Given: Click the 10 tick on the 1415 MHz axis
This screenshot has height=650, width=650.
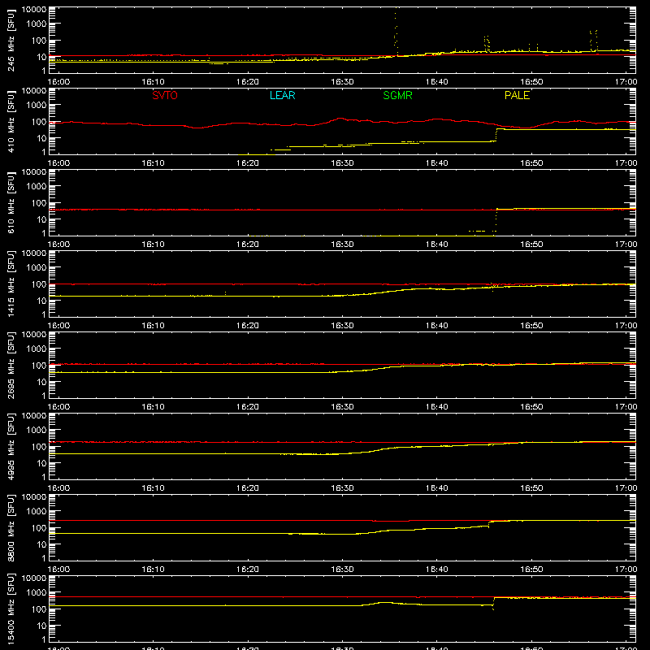Looking at the screenshot, I should [41, 301].
